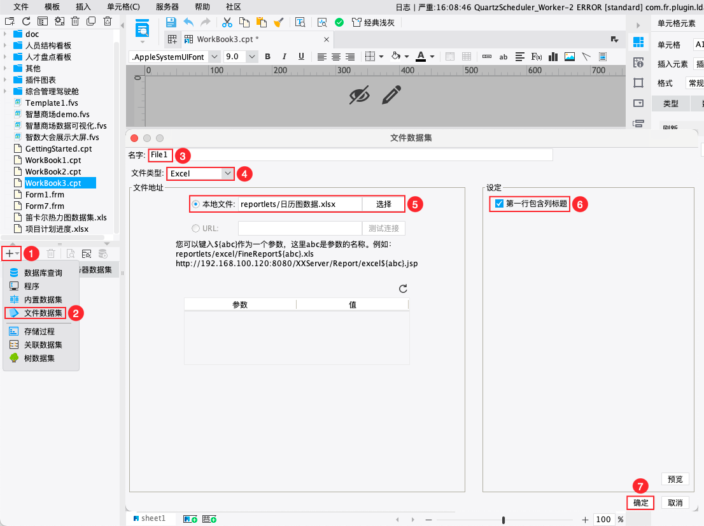Click the local file path input field

(x=300, y=204)
